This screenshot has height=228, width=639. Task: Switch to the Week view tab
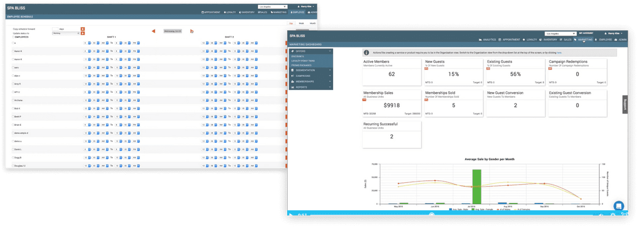pyautogui.click(x=301, y=23)
